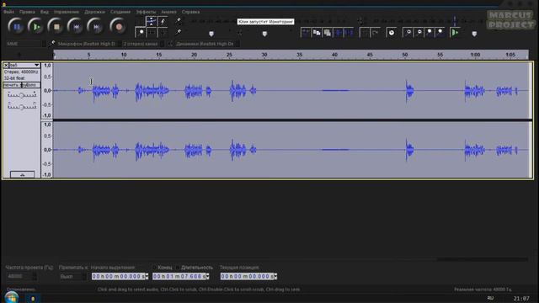Select the Envelope tool
This screenshot has height=303, width=539.
[152, 21]
